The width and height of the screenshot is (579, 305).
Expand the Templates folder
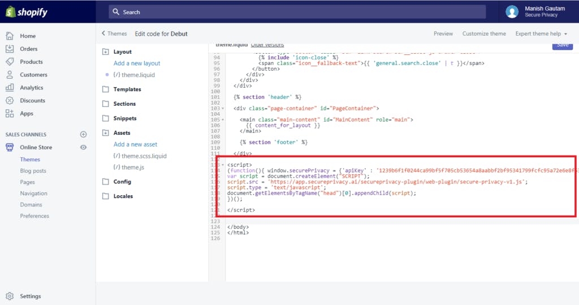click(x=127, y=89)
